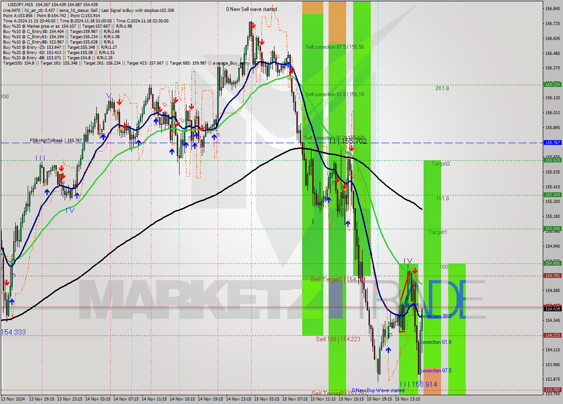Screen dimensions: 563x404
Task: Click the current price 154.439 axis tag
Action: pyautogui.click(x=552, y=309)
